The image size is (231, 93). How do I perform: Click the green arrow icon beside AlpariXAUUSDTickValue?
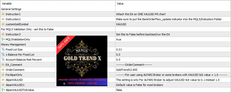[3, 90]
